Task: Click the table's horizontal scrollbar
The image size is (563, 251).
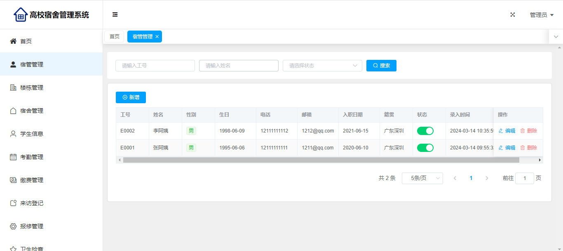Action: pos(321,160)
